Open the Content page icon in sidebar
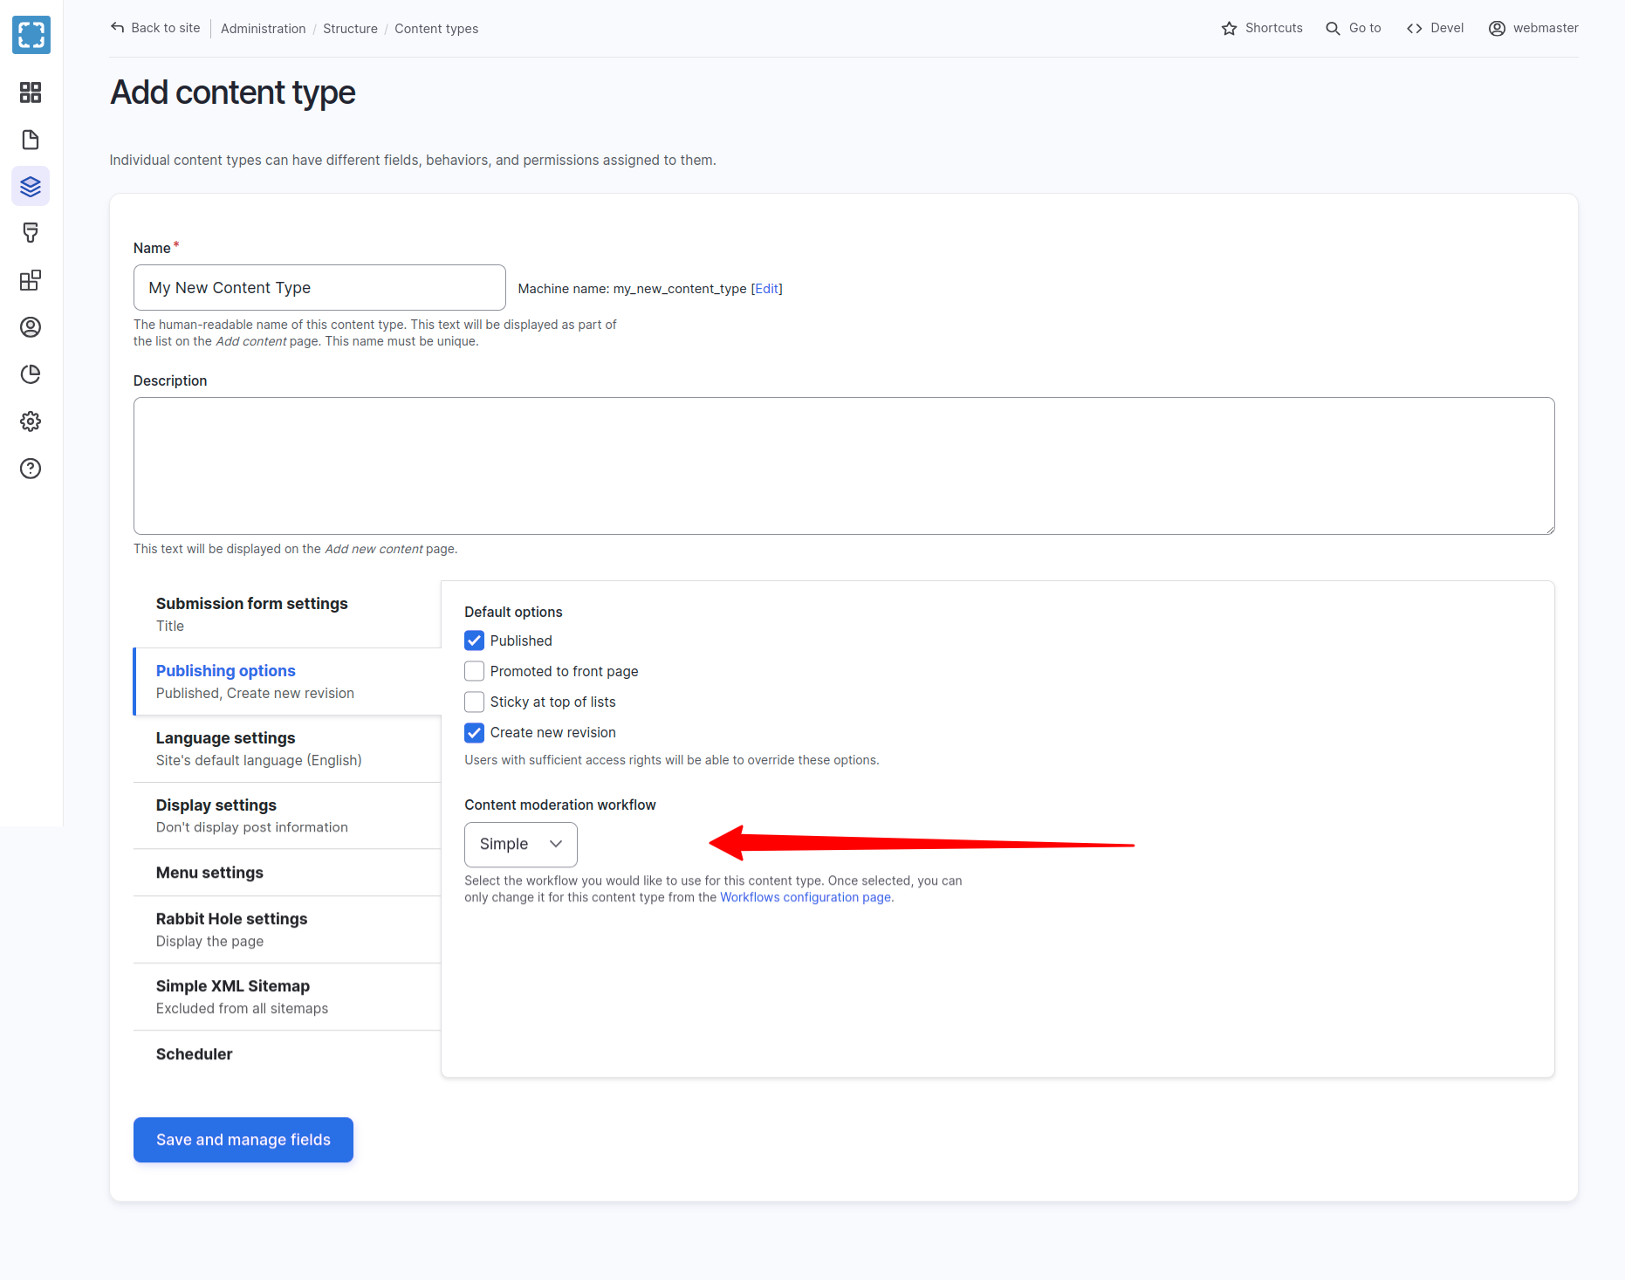This screenshot has height=1281, width=1625. coord(31,140)
